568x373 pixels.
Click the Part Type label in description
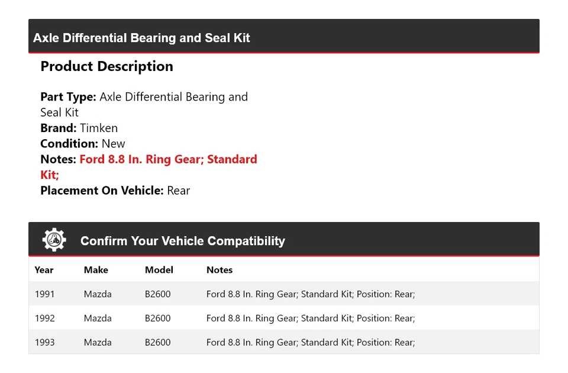tap(68, 97)
